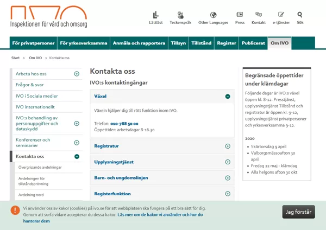Image resolution: width=326 pixels, height=230 pixels.
Task: Open the Publicerat menu item
Action: (253, 43)
